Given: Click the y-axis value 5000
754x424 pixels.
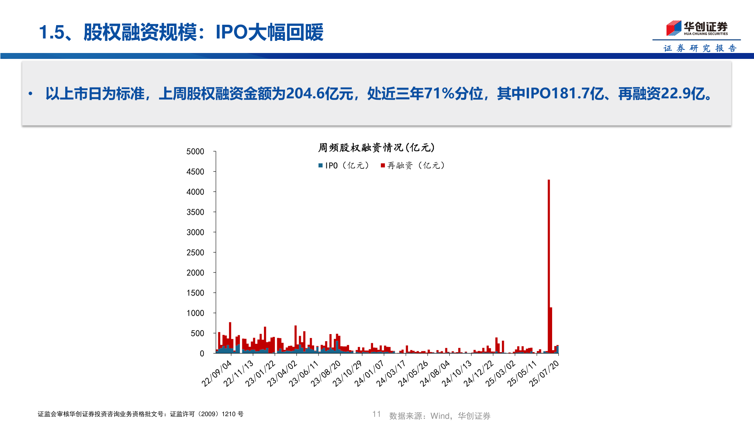Looking at the screenshot, I should pyautogui.click(x=195, y=152).
